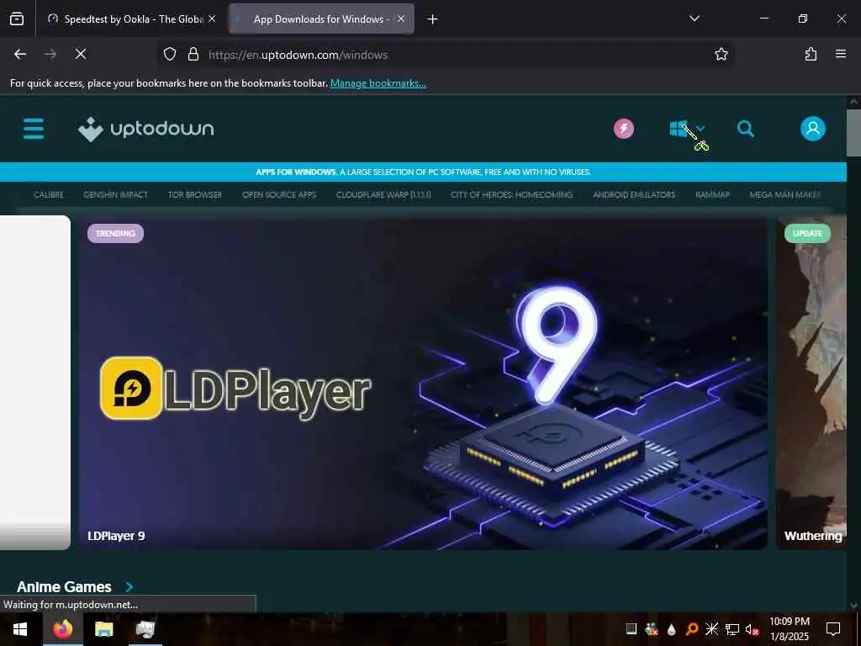The image size is (861, 646).
Task: Open City of Heroes: Homecoming link
Action: 512,194
